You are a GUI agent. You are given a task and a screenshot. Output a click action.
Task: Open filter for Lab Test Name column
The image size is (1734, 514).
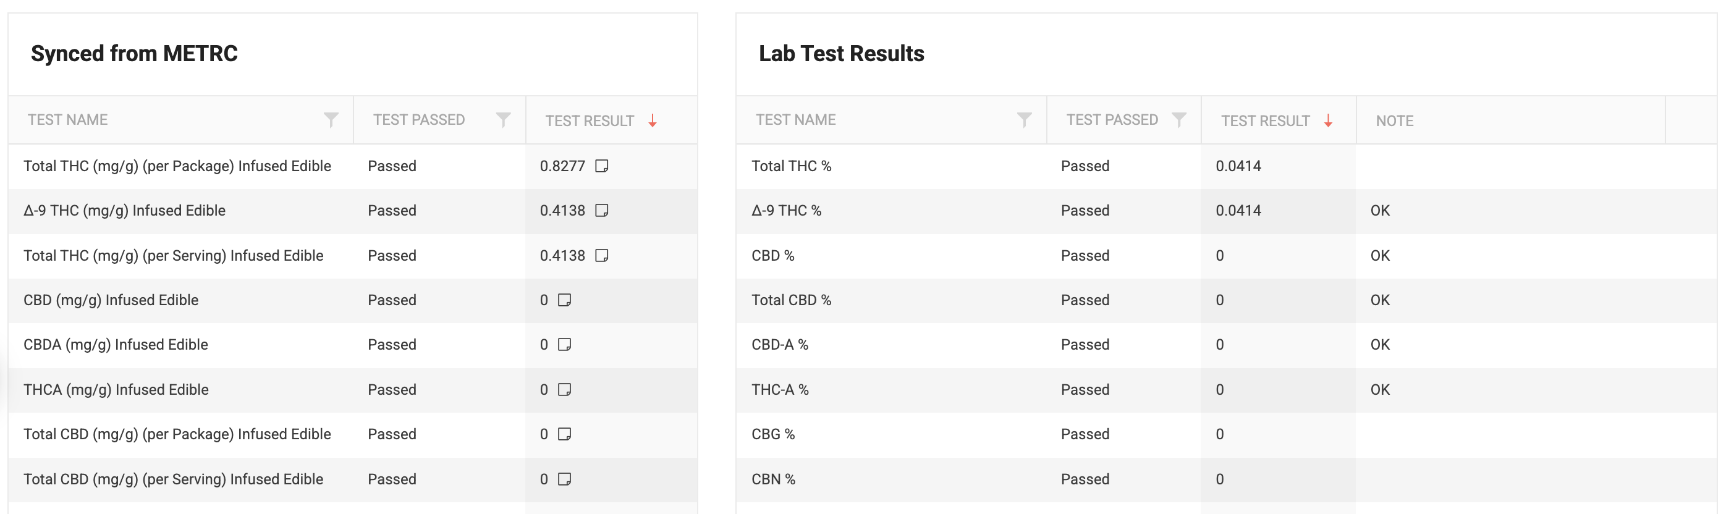click(1024, 120)
